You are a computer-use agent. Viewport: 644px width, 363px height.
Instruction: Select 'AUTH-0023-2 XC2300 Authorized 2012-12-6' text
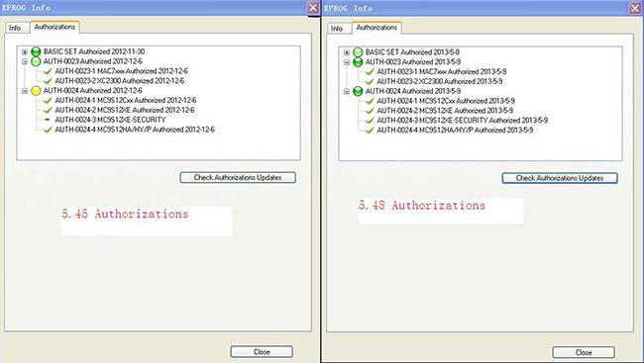(120, 81)
